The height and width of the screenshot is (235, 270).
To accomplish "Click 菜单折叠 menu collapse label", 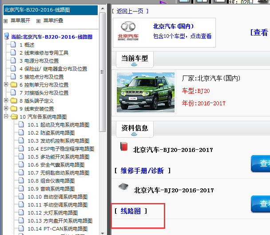I will (x=53, y=21).
